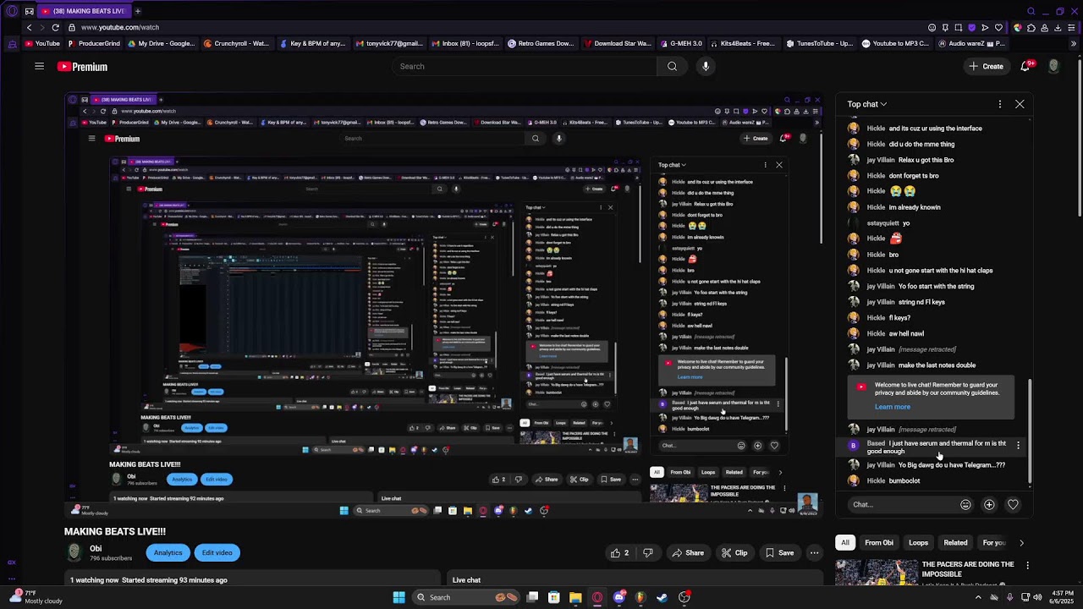Click the Edit video button
The height and width of the screenshot is (609, 1083).
(217, 553)
